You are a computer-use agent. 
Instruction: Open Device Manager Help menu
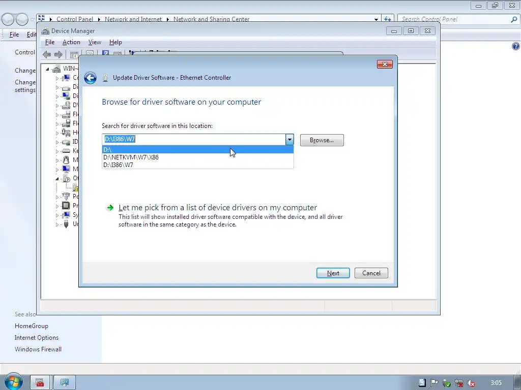coord(115,42)
